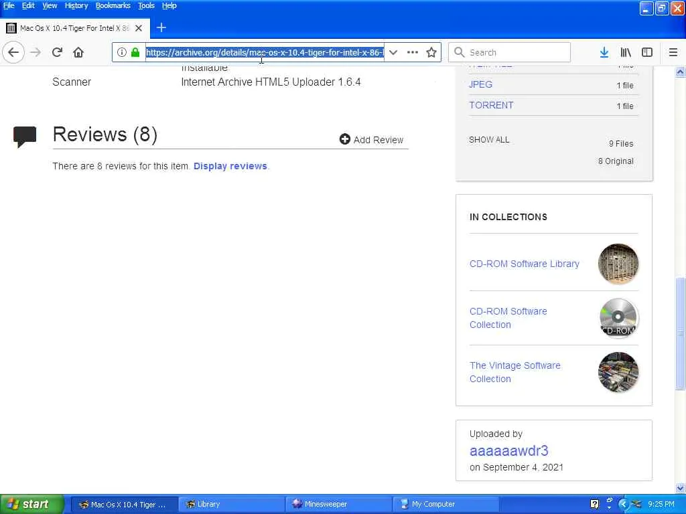
Task: Click the help question mark tray icon
Action: 595,504
